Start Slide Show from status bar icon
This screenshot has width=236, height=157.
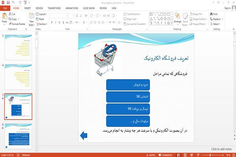[198, 155]
